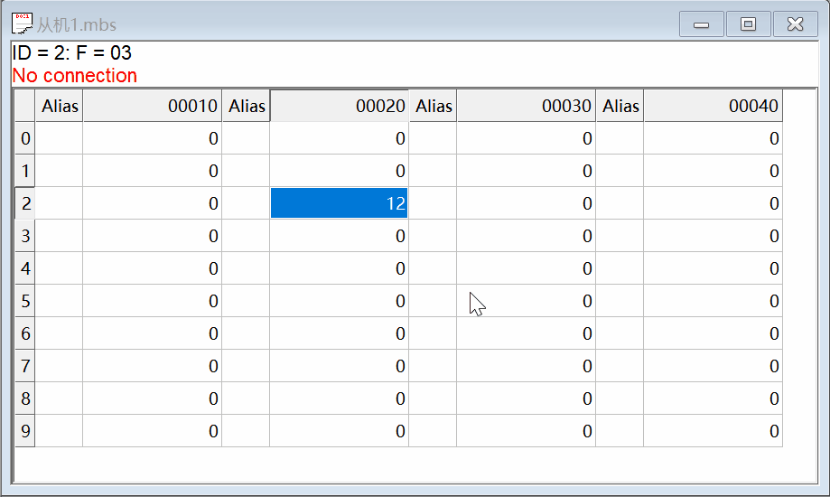Screen dimensions: 830x497
Task: Click the 00010 value cell in row 4
Action: click(153, 268)
